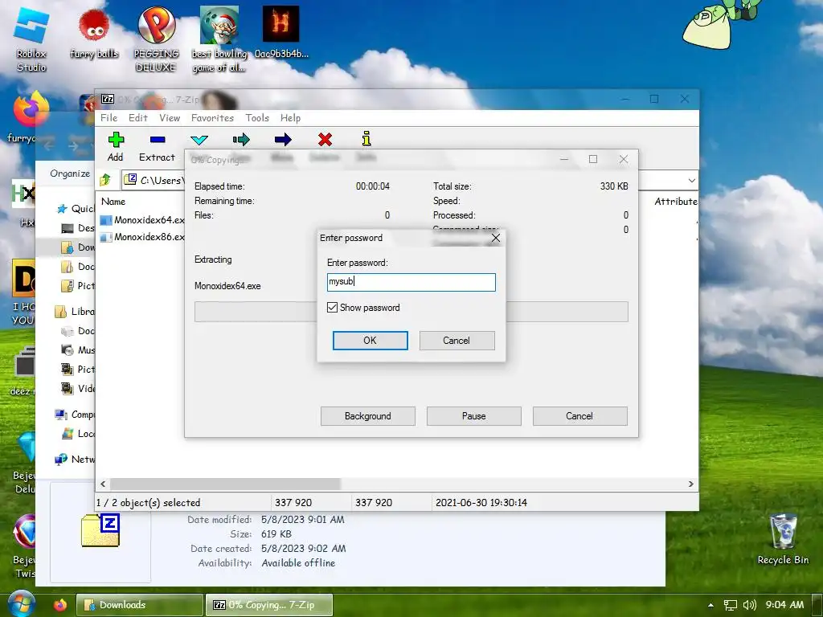823x617 pixels.
Task: Click Organize in Explorer window
Action: [70, 174]
